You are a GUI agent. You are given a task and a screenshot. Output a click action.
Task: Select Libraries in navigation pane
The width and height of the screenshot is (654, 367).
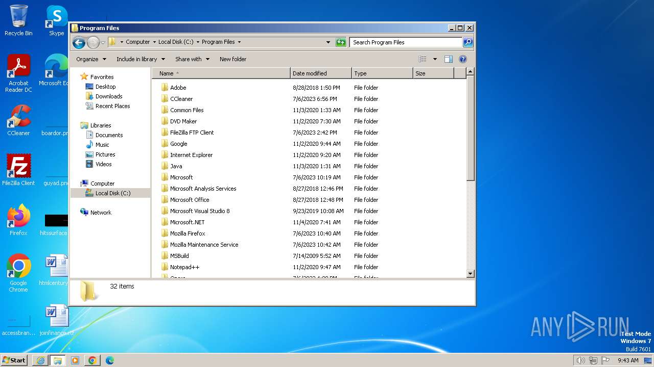(101, 125)
